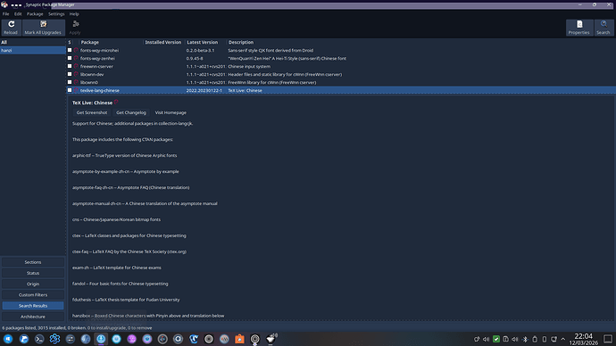Click the Get Screenshot button

click(x=92, y=112)
